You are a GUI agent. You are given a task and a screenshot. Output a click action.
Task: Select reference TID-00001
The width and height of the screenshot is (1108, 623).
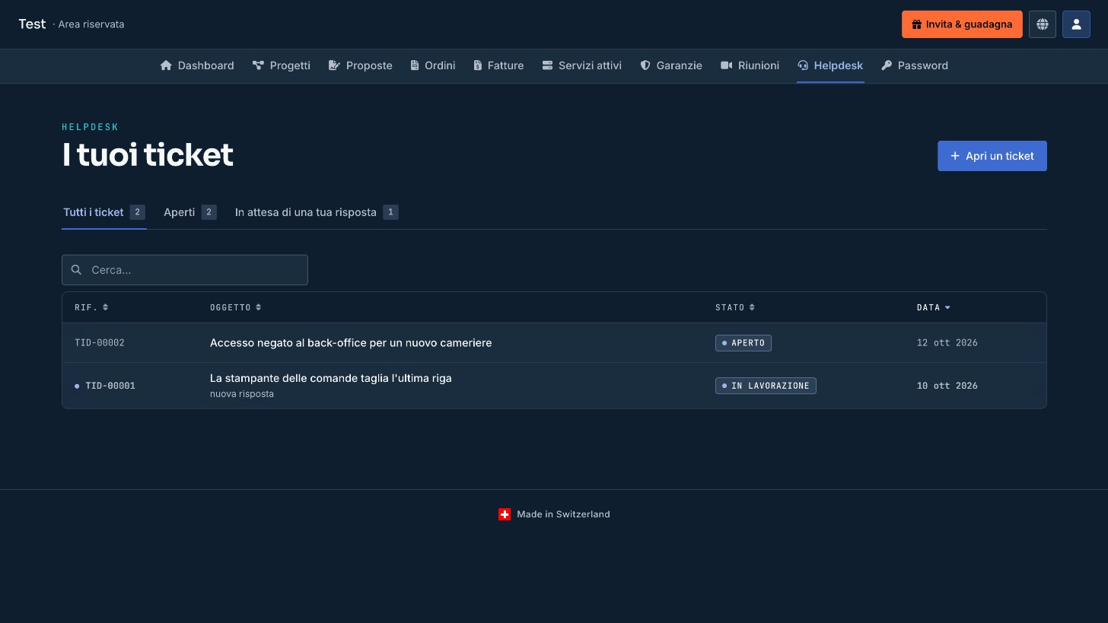click(110, 386)
